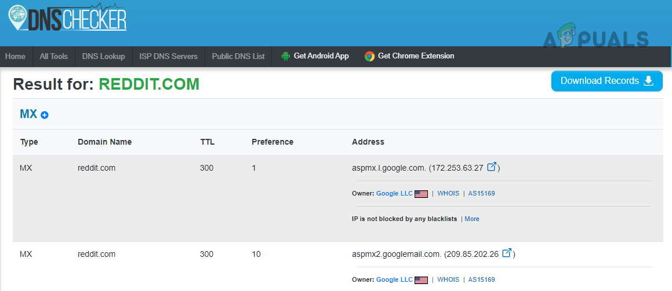Open ISP DNS Servers page
The image size is (672, 291).
tap(168, 56)
